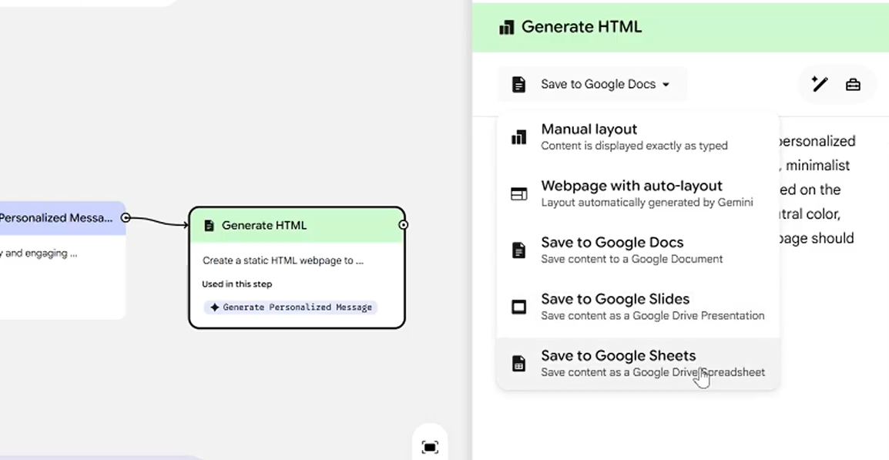Click the chart icon in Generate HTML header

click(506, 27)
